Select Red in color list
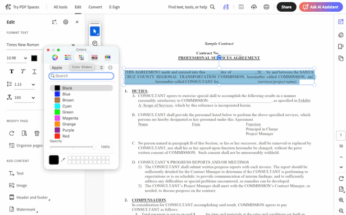Screen dimensions: 346x215 pyautogui.click(x=81, y=136)
